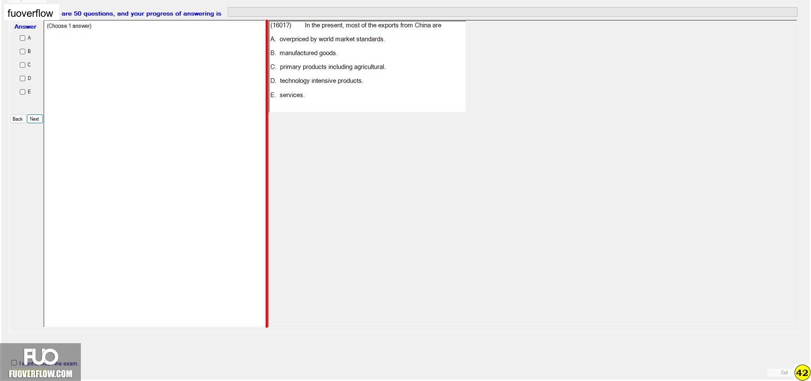Check answer option D
This screenshot has width=811, height=381.
(23, 79)
